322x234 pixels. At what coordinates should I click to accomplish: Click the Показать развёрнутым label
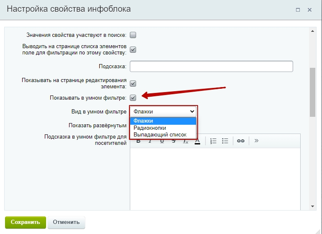pyautogui.click(x=98, y=126)
